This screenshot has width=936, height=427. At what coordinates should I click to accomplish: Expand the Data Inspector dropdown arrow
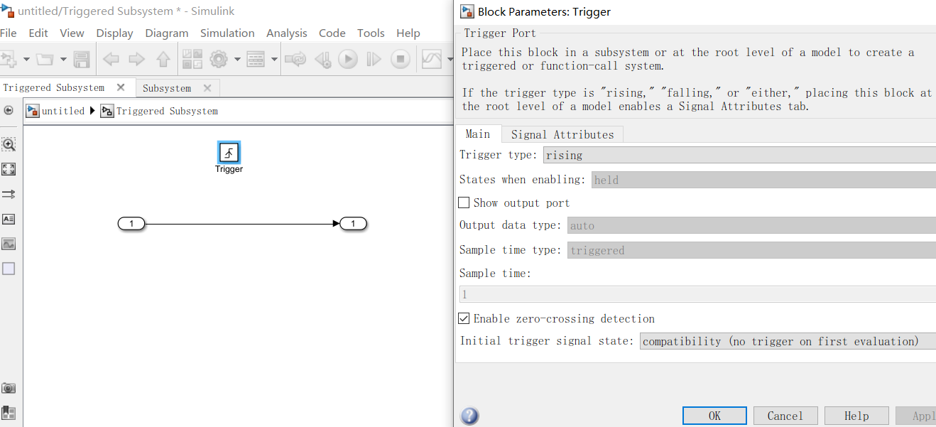[x=450, y=60]
